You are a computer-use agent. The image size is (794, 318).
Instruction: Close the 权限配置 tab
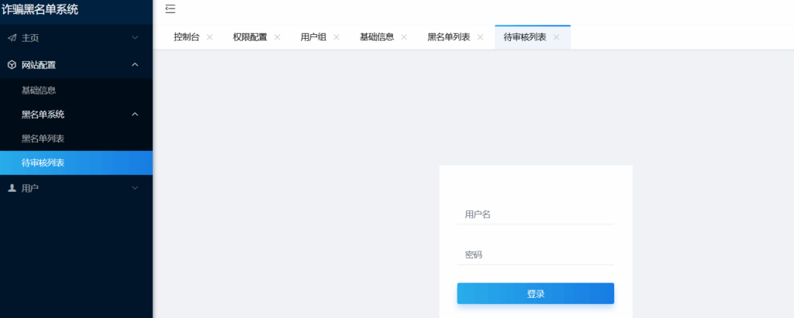point(277,37)
